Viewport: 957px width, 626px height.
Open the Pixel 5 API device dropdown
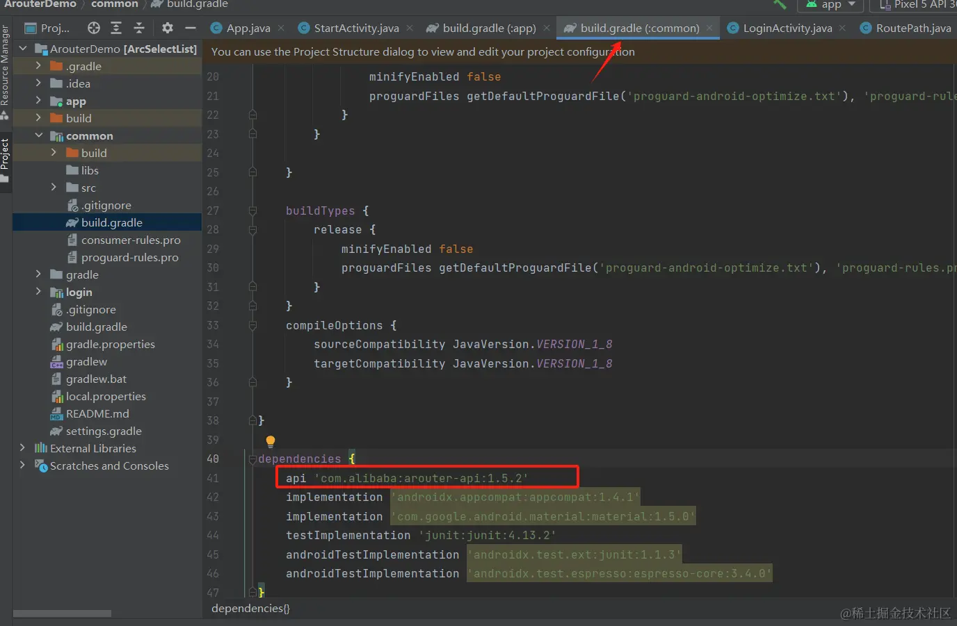(914, 5)
